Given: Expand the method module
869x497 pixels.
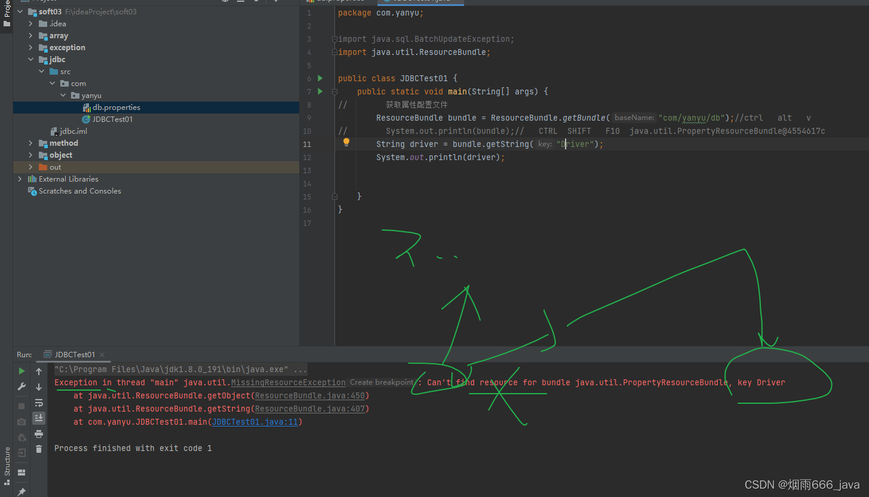Looking at the screenshot, I should click(31, 143).
